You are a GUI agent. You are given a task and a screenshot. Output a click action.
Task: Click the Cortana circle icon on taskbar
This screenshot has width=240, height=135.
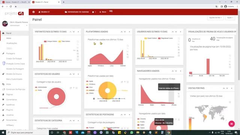(x=52, y=132)
